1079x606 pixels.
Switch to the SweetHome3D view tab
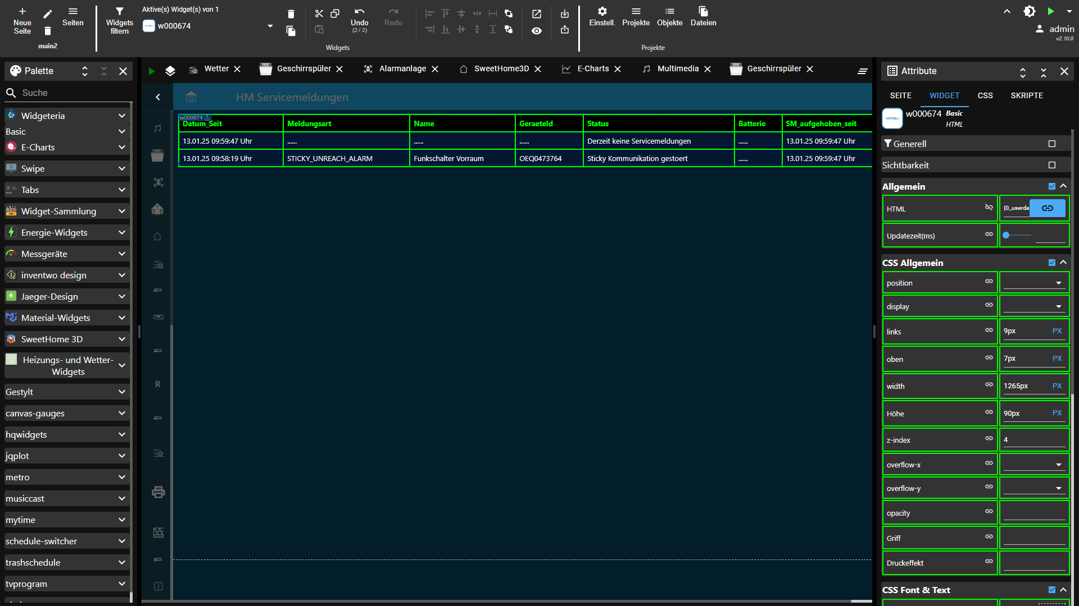[x=501, y=68]
